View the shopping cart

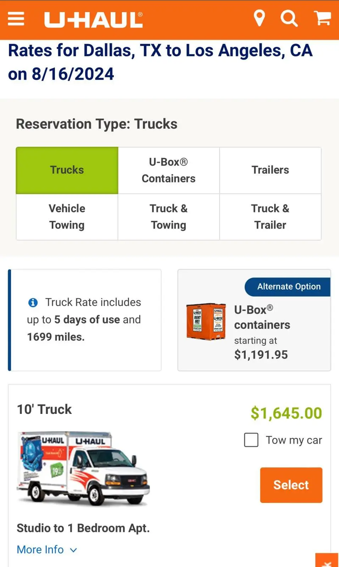point(322,18)
